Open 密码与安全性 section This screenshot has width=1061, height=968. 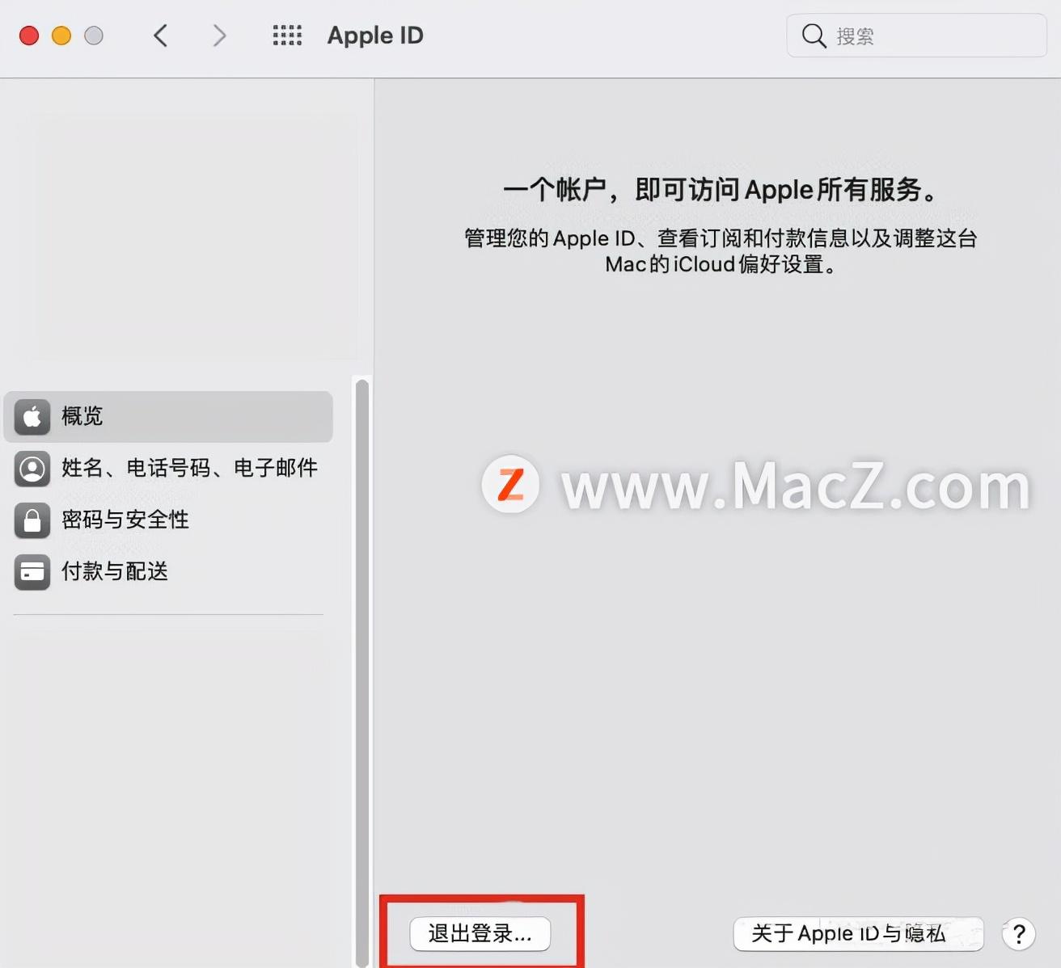coord(168,520)
